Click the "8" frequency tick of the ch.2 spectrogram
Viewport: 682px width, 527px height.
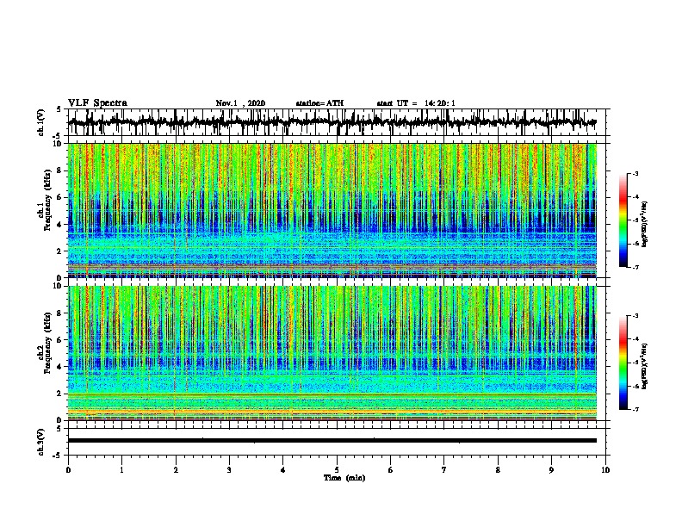pos(59,313)
